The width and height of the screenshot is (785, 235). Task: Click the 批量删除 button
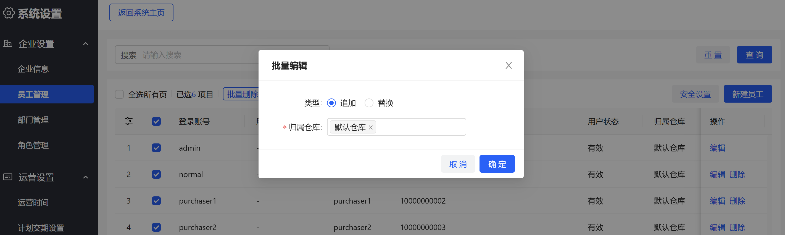tap(241, 94)
